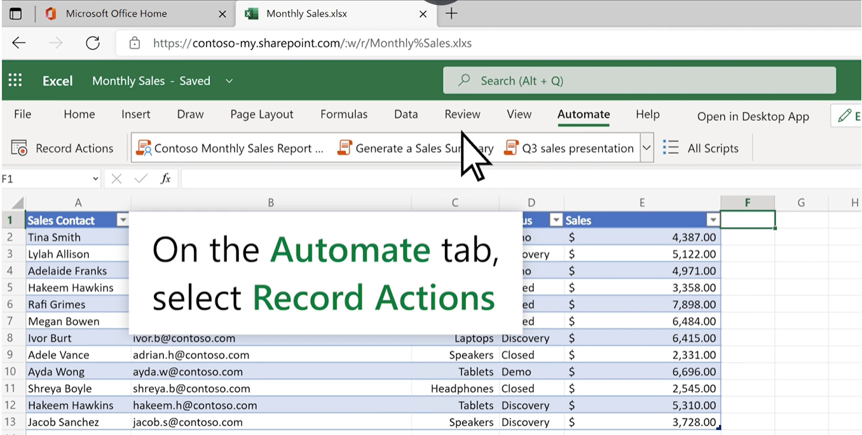Click the Record Actions icon
Screen dimensions: 862x435
(19, 148)
